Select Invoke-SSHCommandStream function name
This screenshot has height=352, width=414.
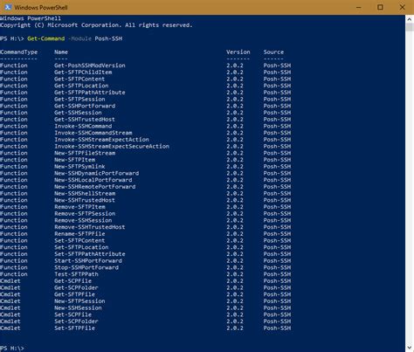(x=93, y=133)
